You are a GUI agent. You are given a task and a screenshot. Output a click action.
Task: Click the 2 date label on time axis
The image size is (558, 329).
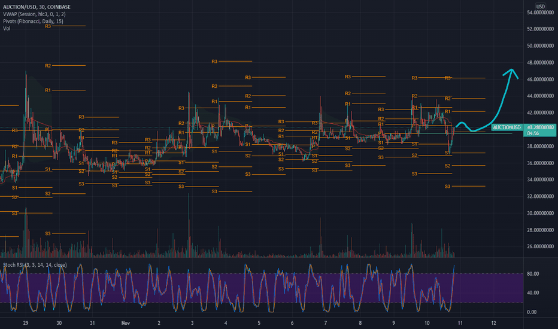(x=159, y=323)
